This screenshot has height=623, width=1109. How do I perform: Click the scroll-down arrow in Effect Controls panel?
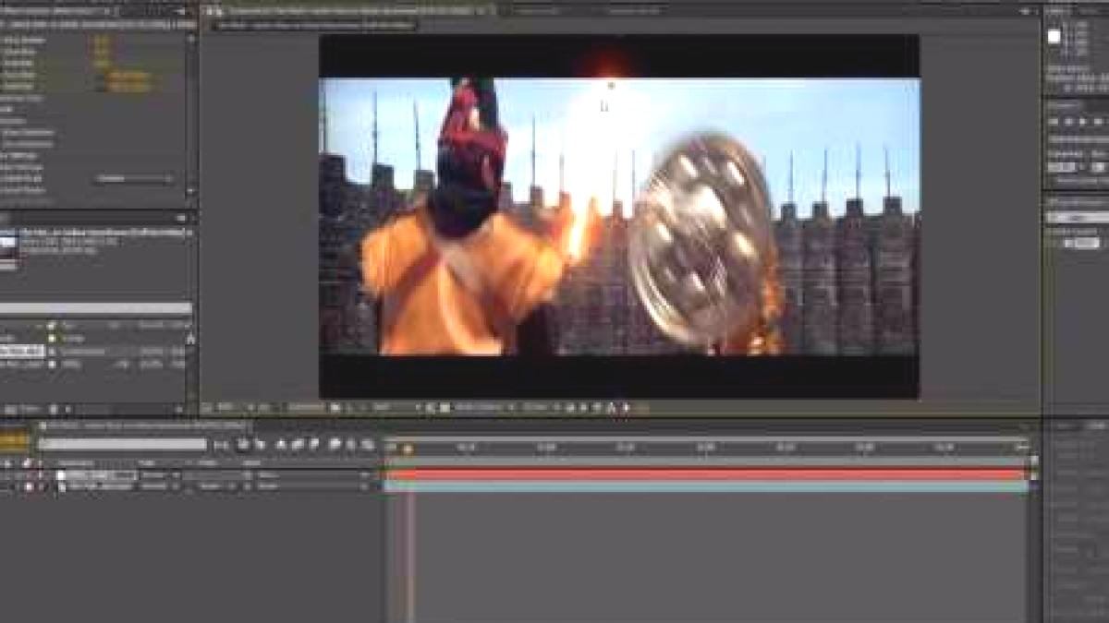191,193
